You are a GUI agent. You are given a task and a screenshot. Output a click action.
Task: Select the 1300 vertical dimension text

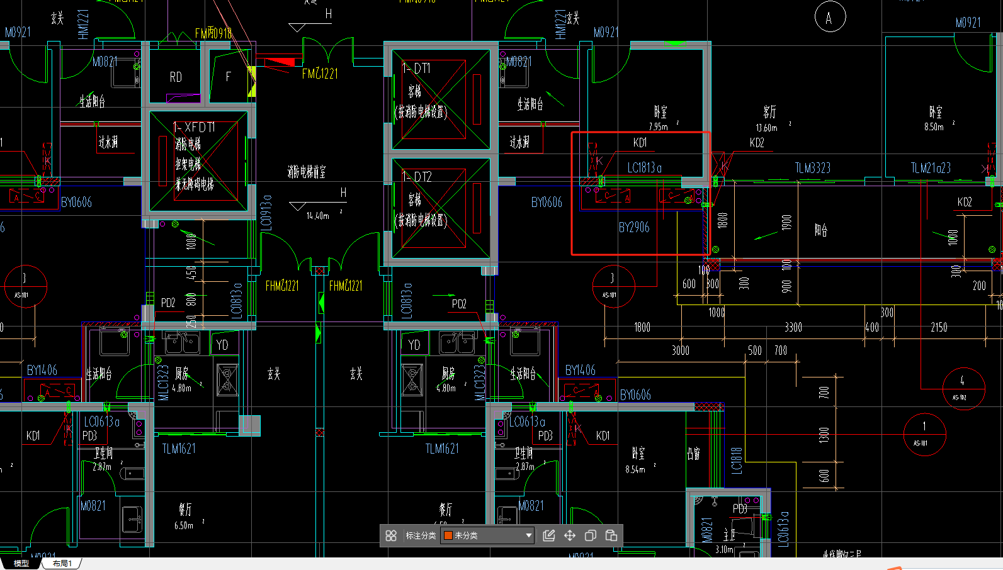(824, 435)
